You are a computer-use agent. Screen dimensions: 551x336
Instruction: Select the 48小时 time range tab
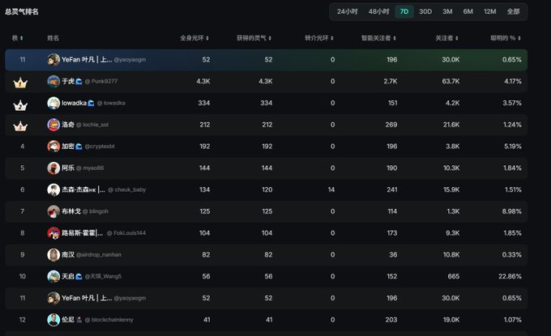click(378, 11)
